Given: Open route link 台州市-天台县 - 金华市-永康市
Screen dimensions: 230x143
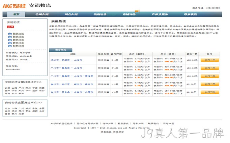Looking at the screenshot, I should [72, 92].
